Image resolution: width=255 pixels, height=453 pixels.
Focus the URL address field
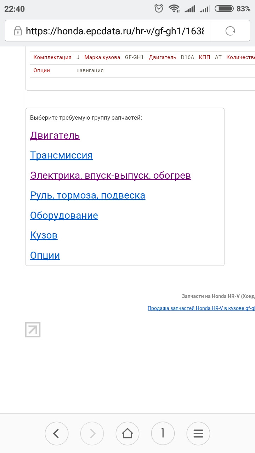[x=115, y=31]
